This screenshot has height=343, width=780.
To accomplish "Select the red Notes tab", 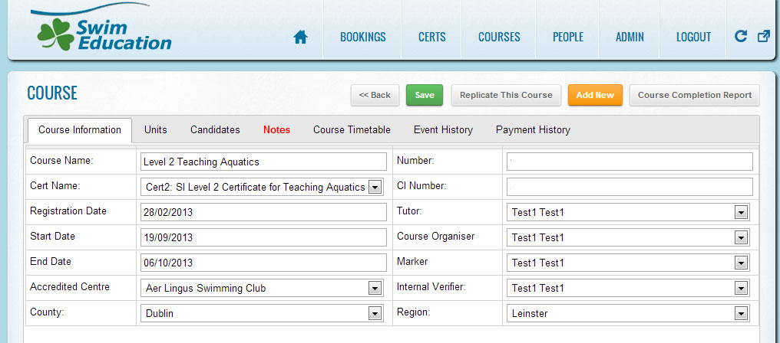I will pos(276,130).
